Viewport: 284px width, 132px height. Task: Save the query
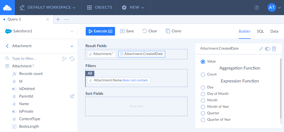pos(127,31)
